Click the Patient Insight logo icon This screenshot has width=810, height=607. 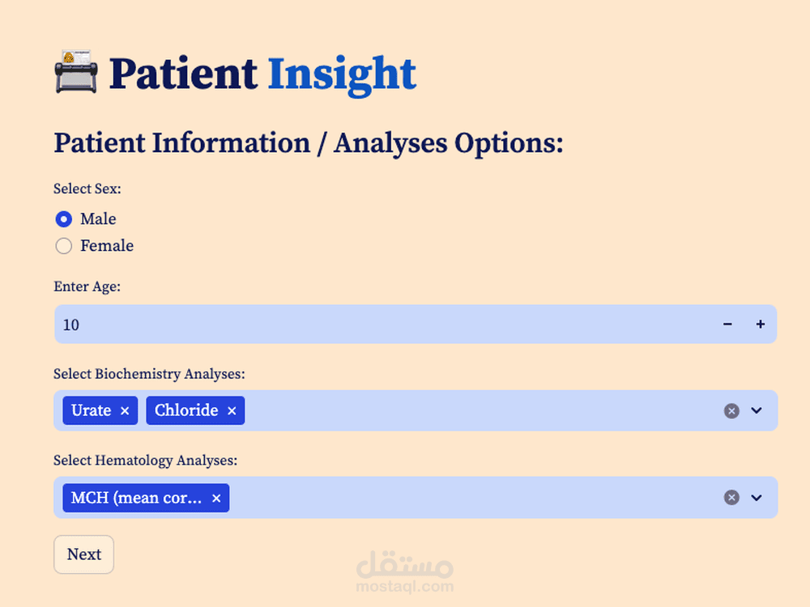pyautogui.click(x=76, y=72)
